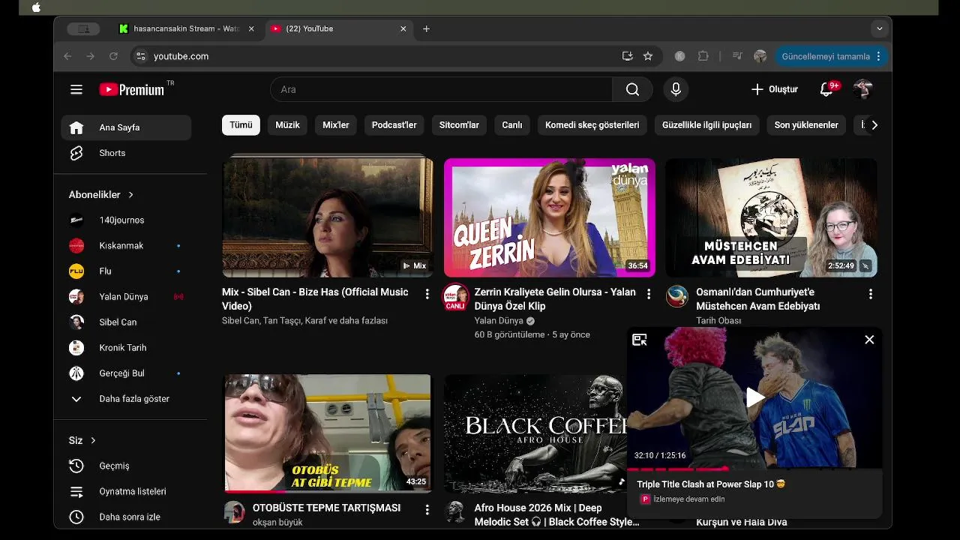Open the 140journos subscription channel
Image resolution: width=960 pixels, height=540 pixels.
[126, 220]
